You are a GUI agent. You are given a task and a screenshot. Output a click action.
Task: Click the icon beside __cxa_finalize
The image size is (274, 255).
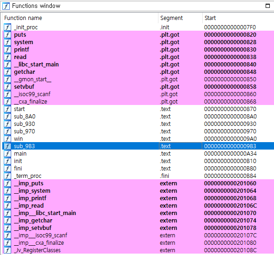point(7,102)
